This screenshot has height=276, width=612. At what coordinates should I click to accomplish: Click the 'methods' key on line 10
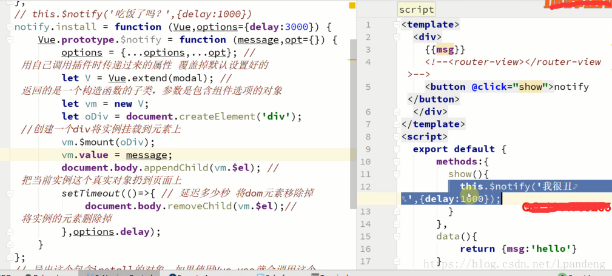(x=457, y=161)
